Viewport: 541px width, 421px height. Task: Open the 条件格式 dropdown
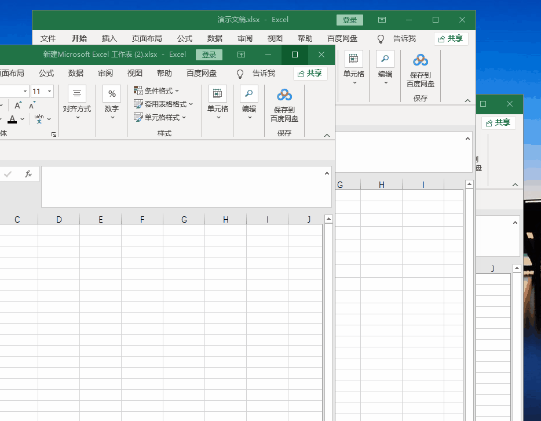[156, 91]
